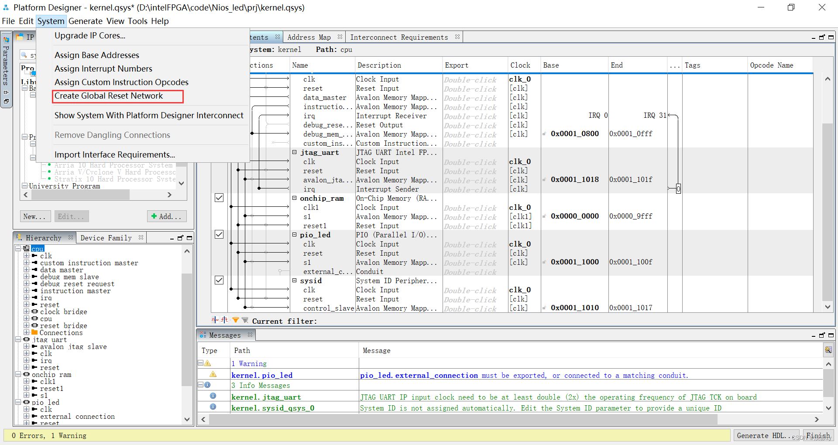838x445 pixels.
Task: Expand custom instruction master in Hierarchy
Action: [27, 263]
